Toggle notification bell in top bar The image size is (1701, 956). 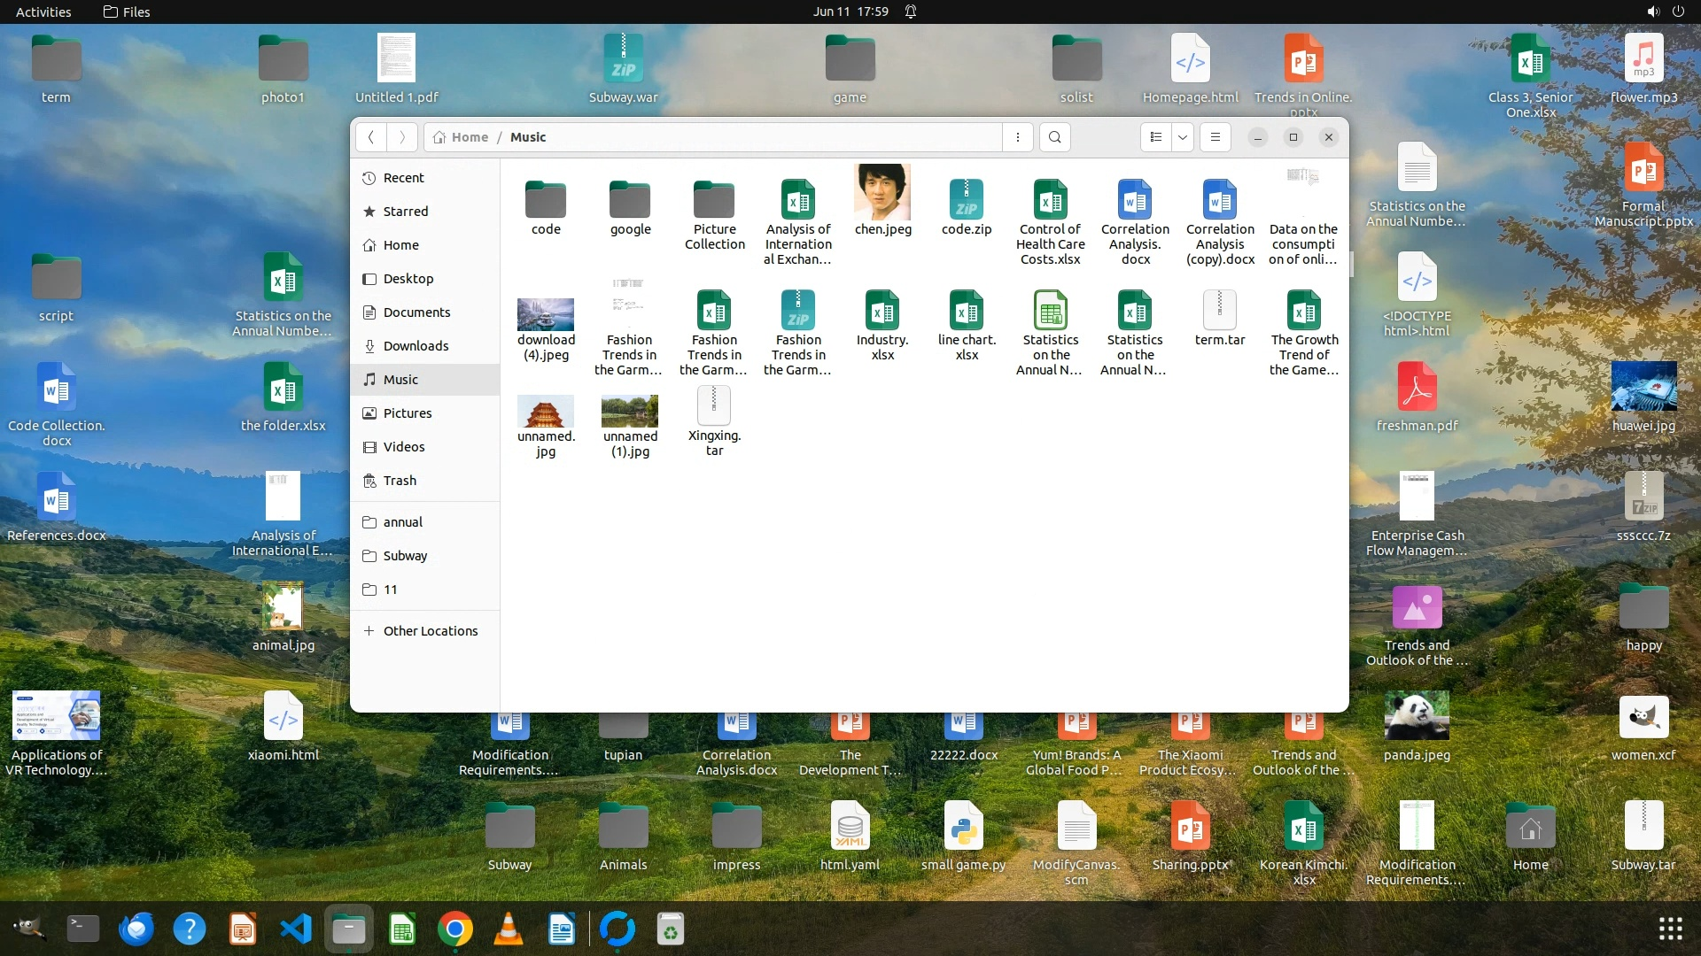point(911,12)
